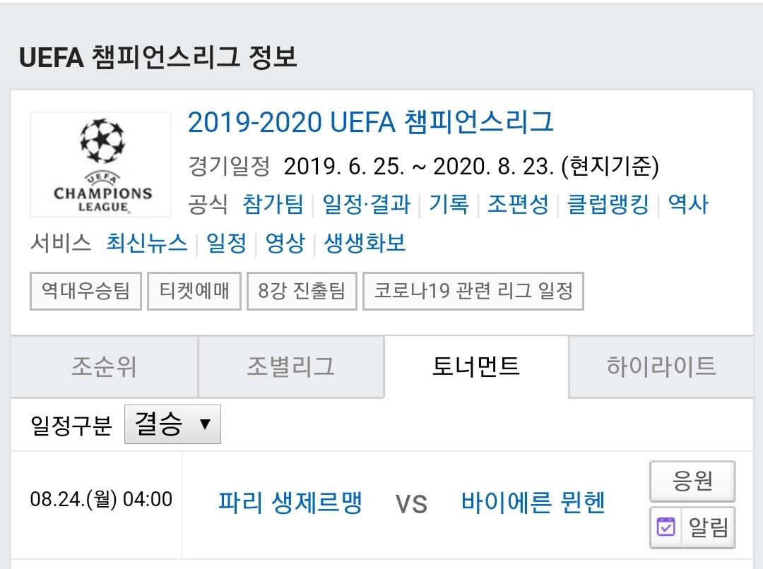Click the 티켓예매 button
The image size is (763, 569).
click(194, 291)
